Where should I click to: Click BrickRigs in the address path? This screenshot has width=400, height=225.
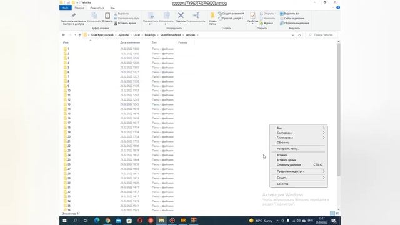point(150,35)
